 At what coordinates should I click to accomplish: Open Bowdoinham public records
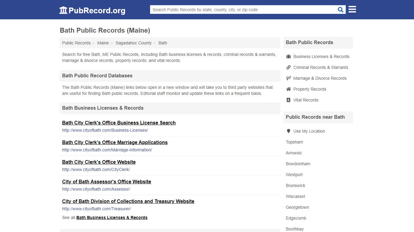[x=298, y=164]
